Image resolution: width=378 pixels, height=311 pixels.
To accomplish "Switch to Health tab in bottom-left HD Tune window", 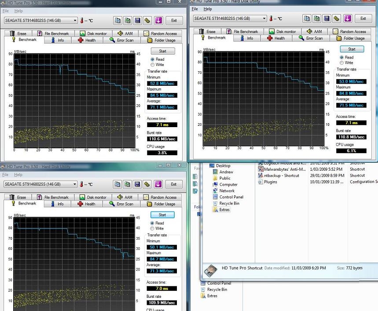I will click(x=87, y=204).
